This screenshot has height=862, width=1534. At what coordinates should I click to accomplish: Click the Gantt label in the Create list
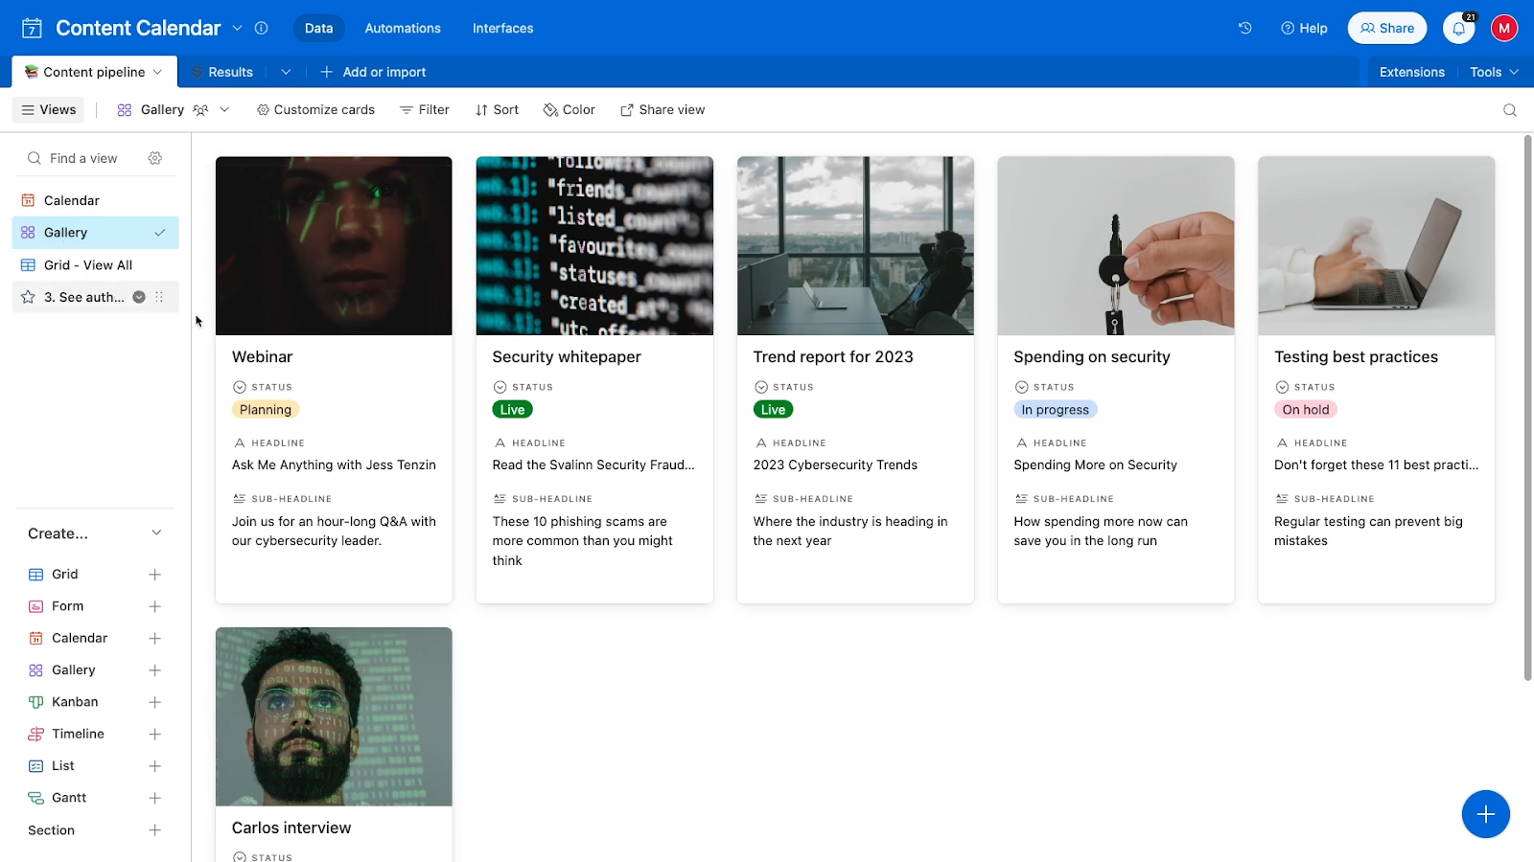(x=69, y=798)
